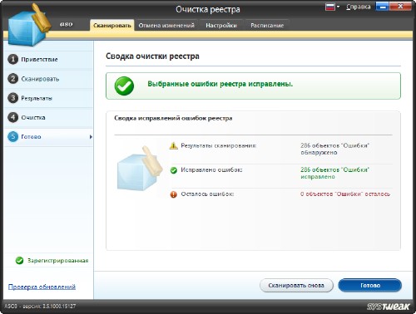Open the Сканировать tab

(x=112, y=25)
